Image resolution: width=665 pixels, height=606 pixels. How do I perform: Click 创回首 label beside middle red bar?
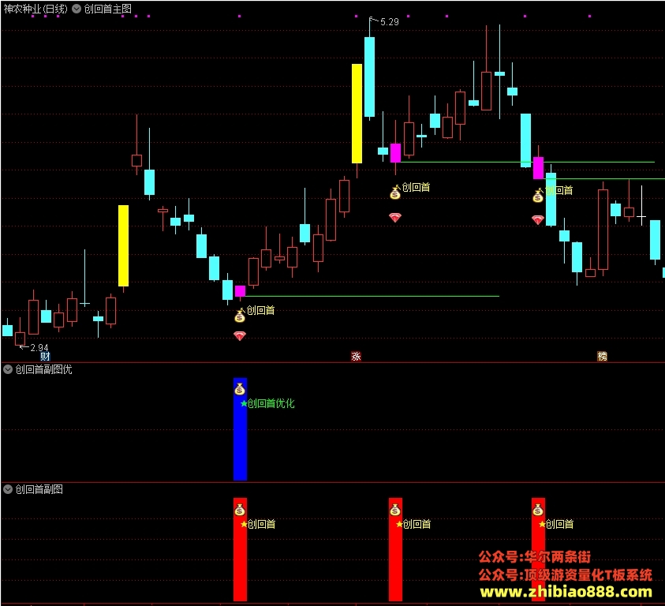point(417,524)
